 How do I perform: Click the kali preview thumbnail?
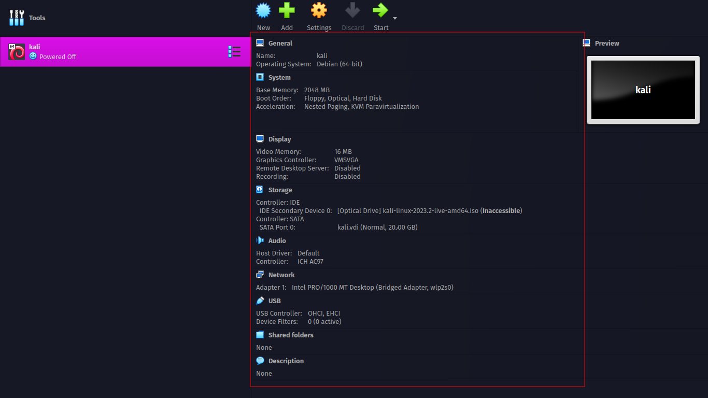pos(643,90)
